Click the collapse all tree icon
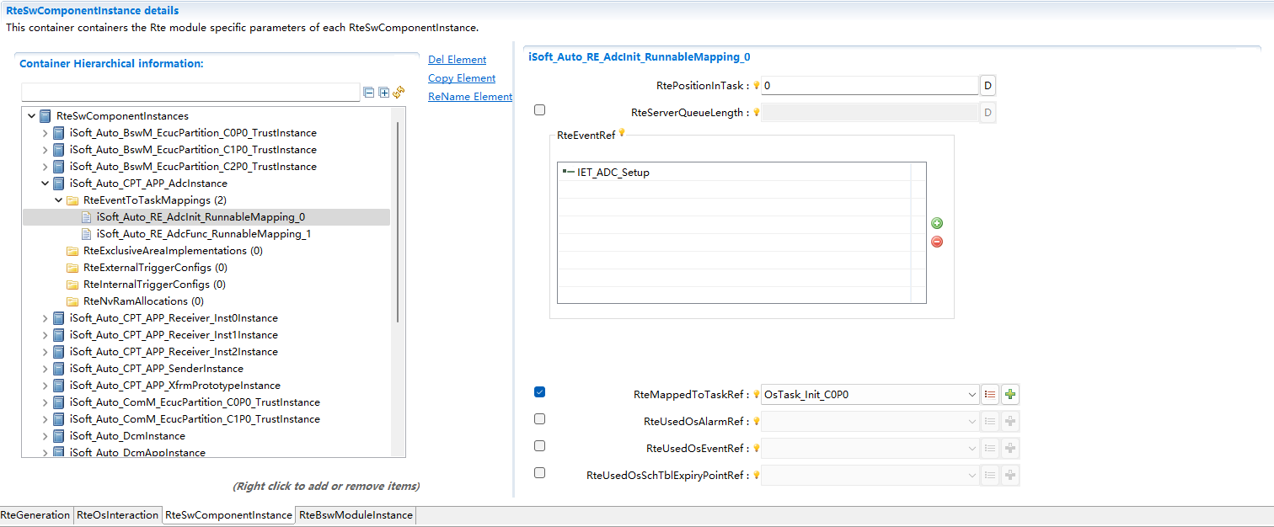Image resolution: width=1274 pixels, height=527 pixels. 369,93
